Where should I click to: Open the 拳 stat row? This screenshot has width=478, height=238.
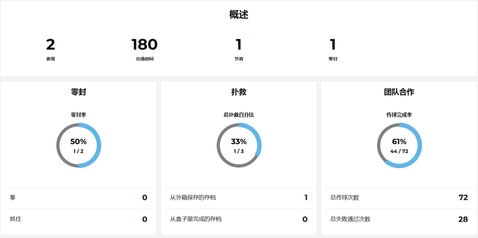coord(78,197)
